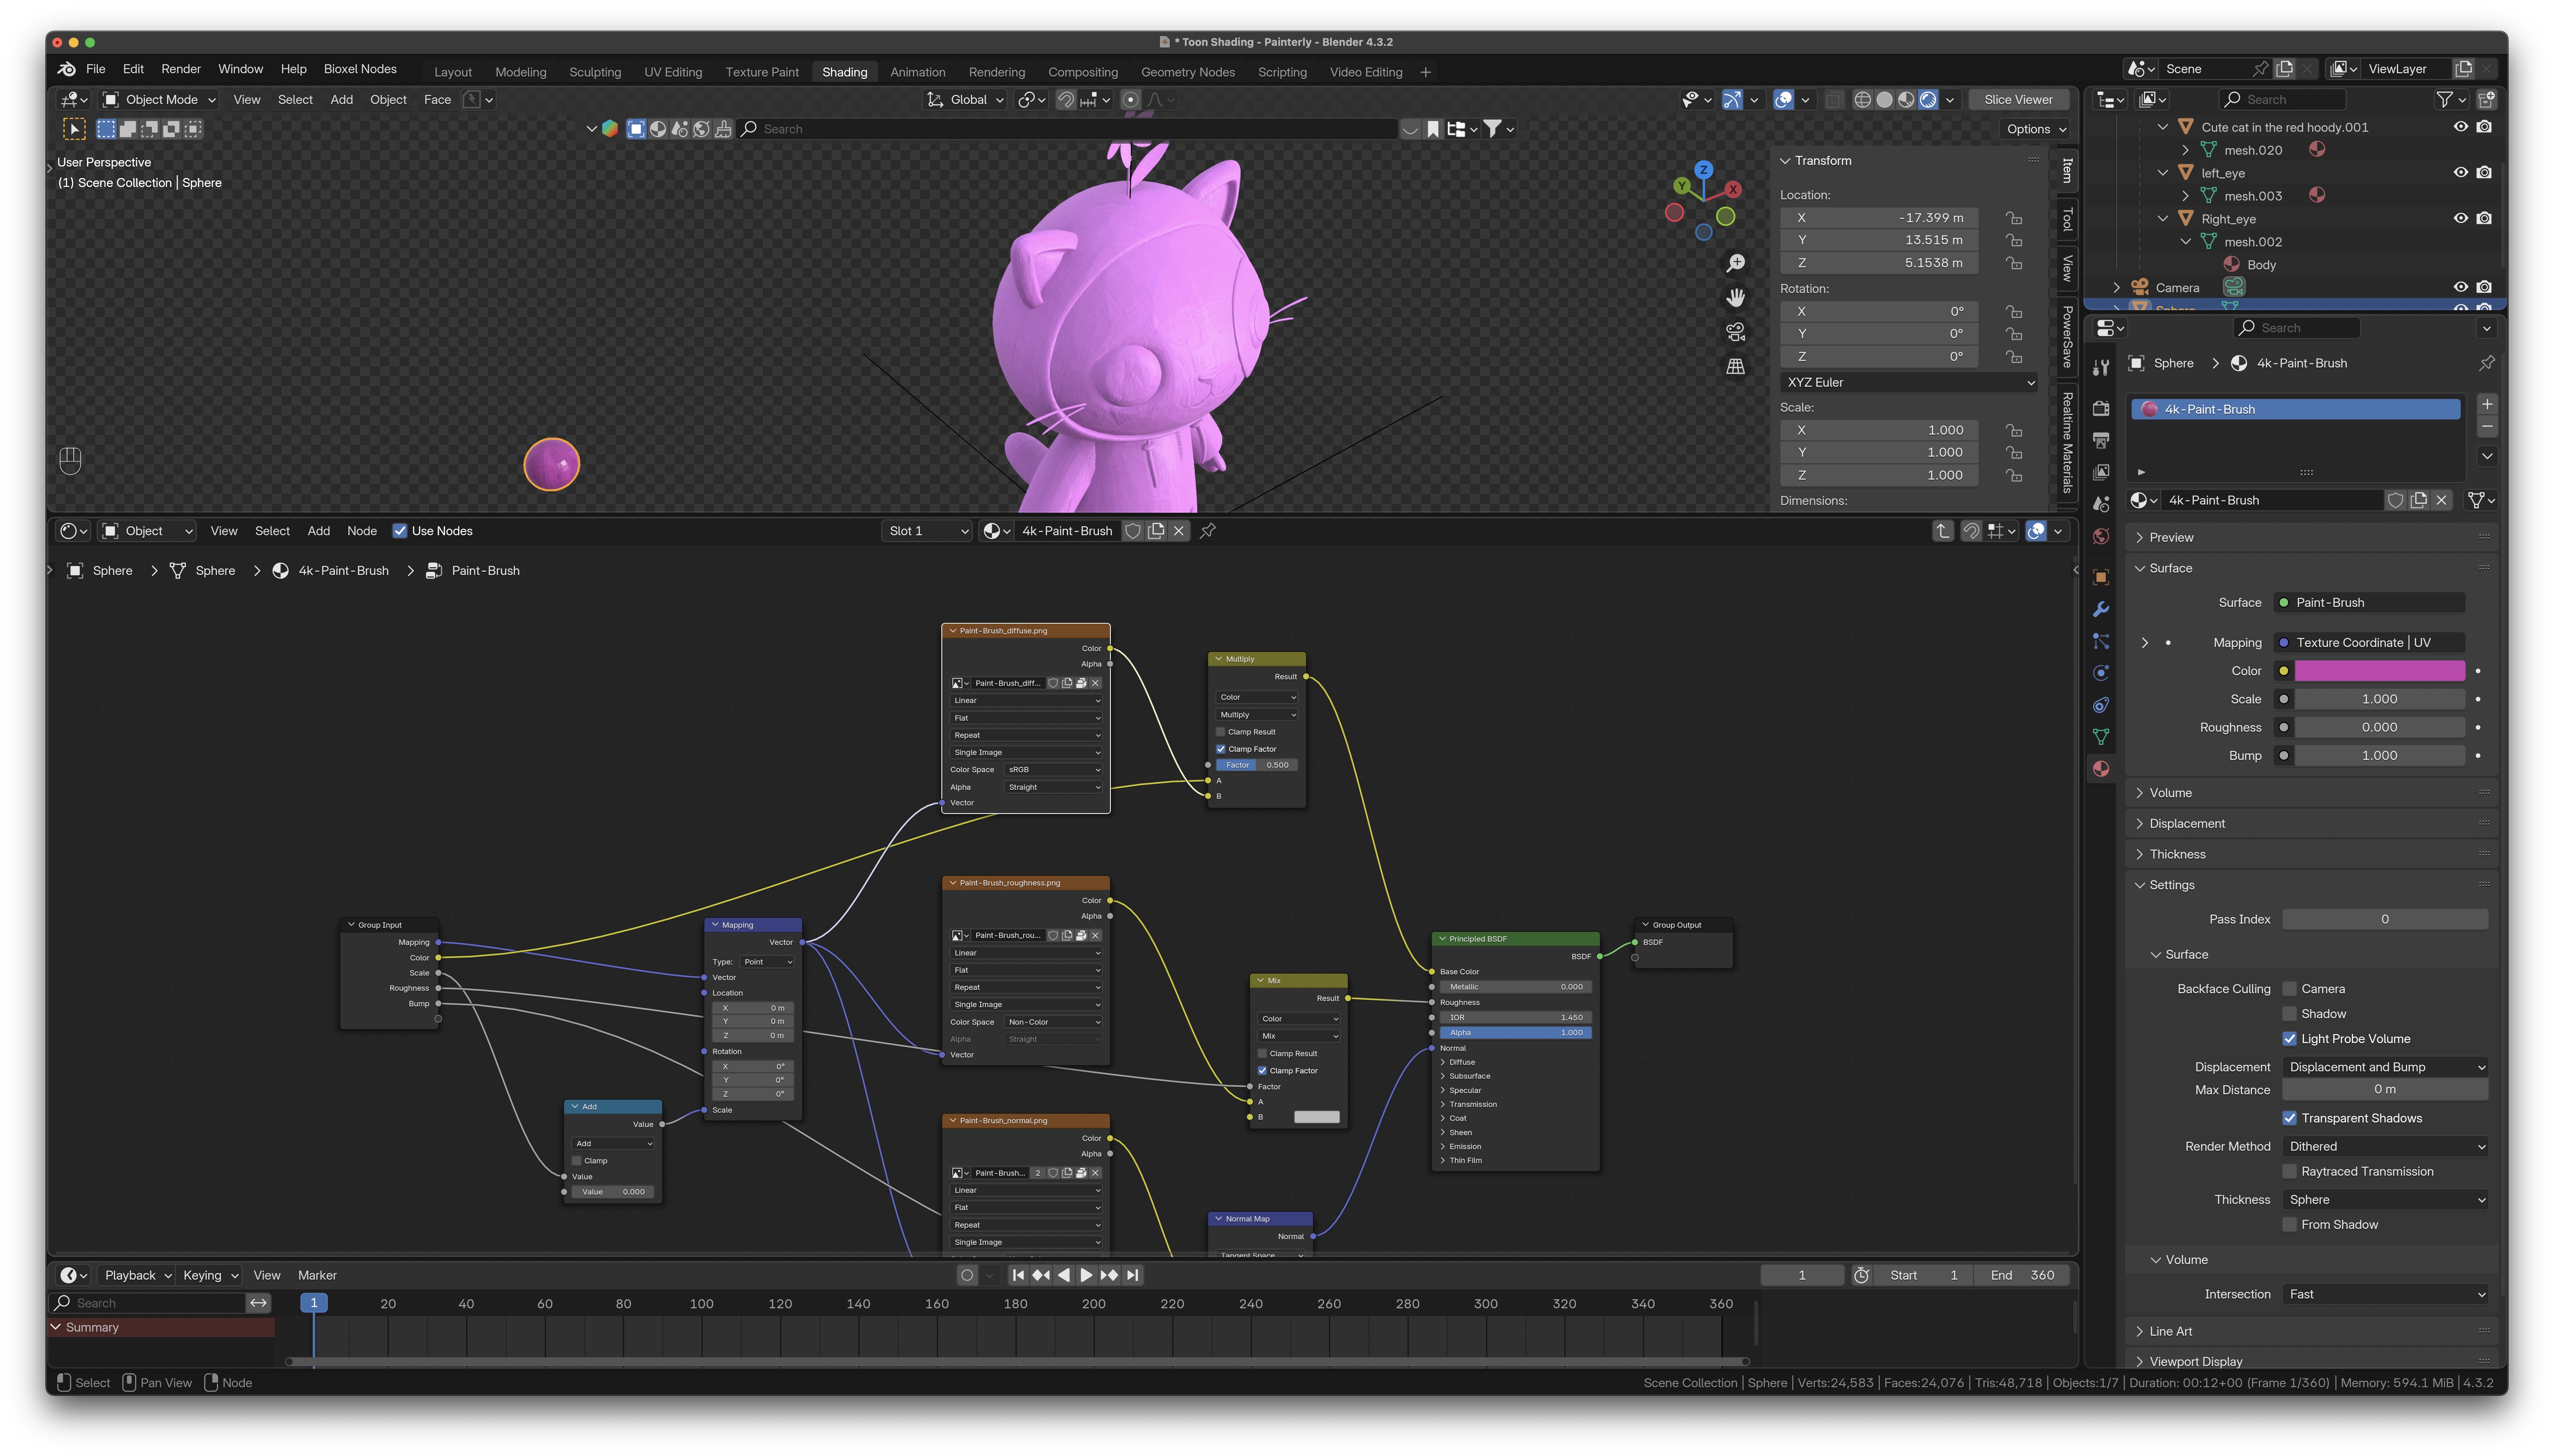The image size is (2554, 1456).
Task: Expand the Camera item in outliner
Action: [2117, 288]
